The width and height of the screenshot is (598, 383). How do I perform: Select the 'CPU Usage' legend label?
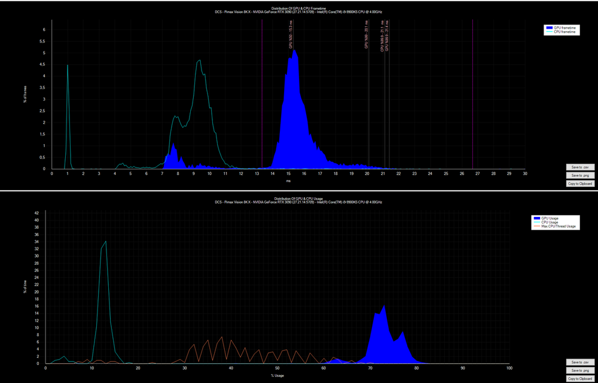[548, 222]
